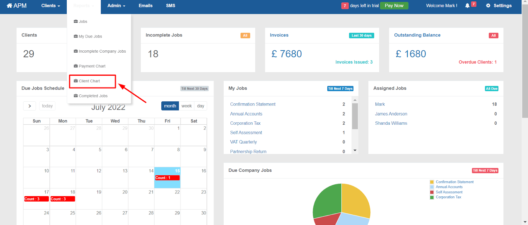This screenshot has height=225, width=528.
Task: Click Count : 3 event on July 17
Action: [36, 199]
